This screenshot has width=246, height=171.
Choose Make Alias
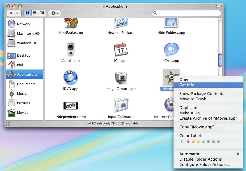(208, 113)
